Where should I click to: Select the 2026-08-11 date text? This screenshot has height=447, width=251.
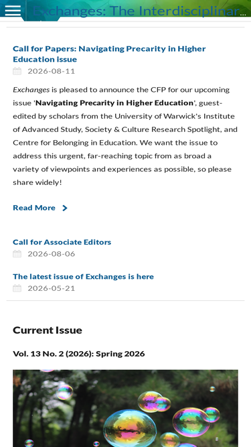[x=52, y=71]
